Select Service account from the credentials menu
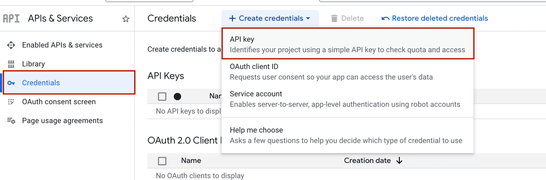Viewport: 546px width, 180px height. (256, 94)
